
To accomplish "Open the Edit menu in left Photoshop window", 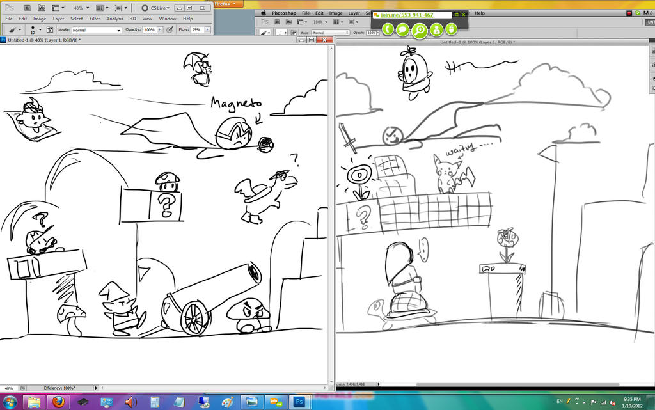I will [23, 19].
